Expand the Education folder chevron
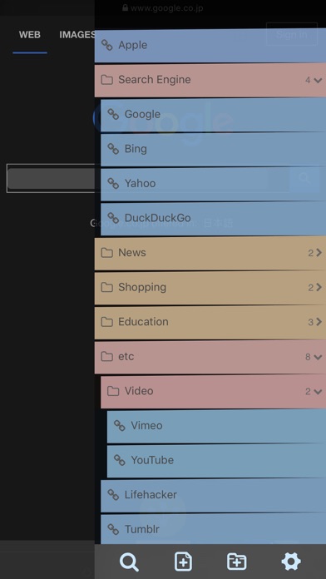 click(x=319, y=322)
